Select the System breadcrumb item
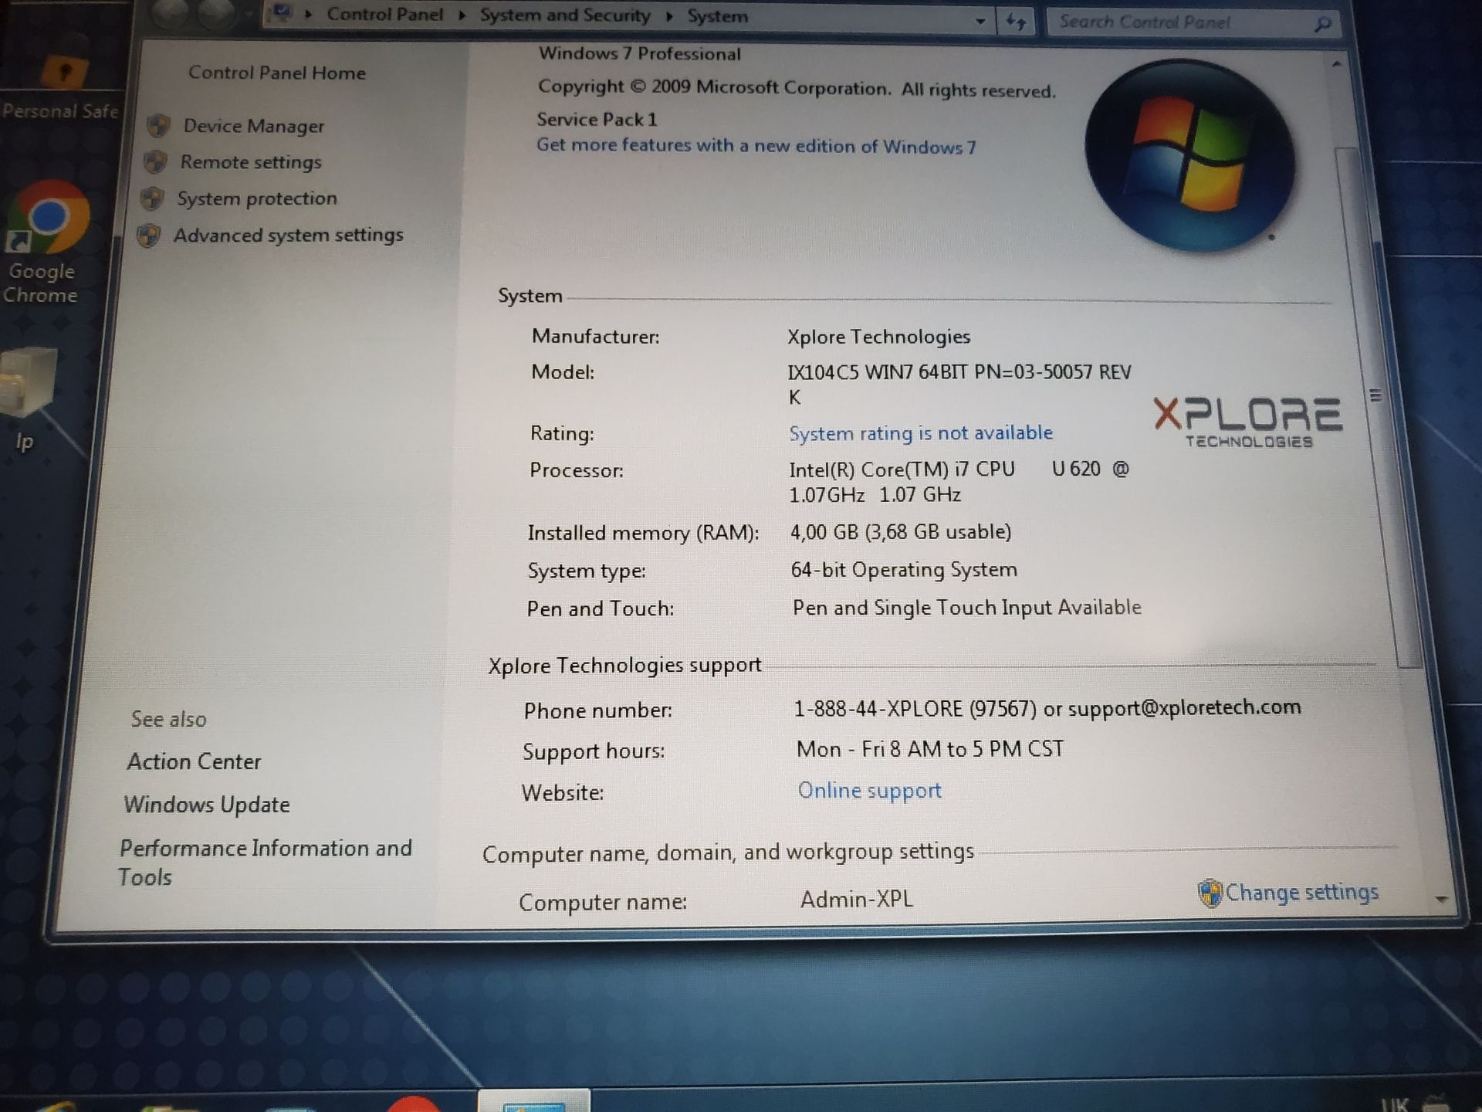 (x=717, y=16)
